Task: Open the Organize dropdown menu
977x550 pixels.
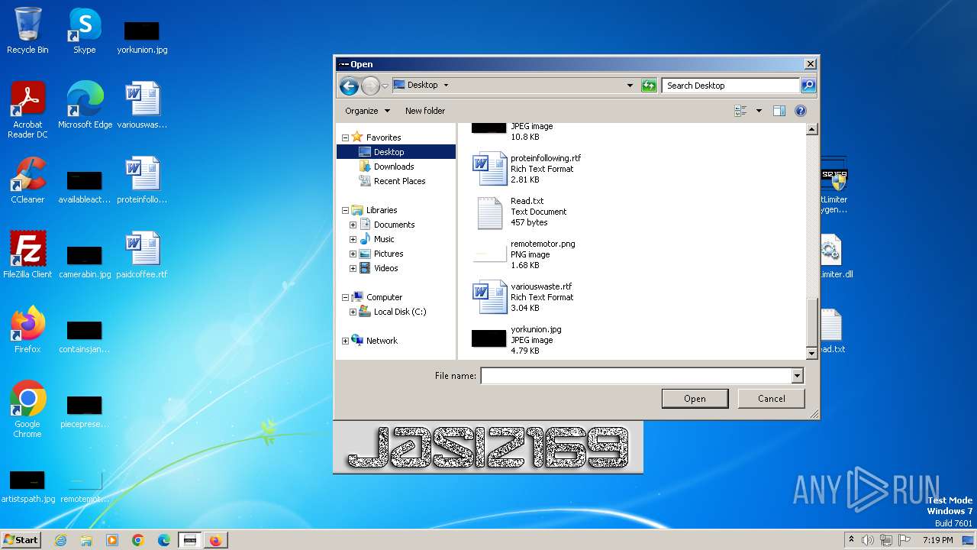Action: click(x=367, y=111)
